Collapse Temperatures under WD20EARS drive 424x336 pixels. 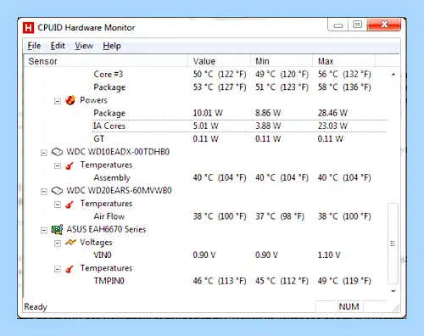pyautogui.click(x=58, y=204)
